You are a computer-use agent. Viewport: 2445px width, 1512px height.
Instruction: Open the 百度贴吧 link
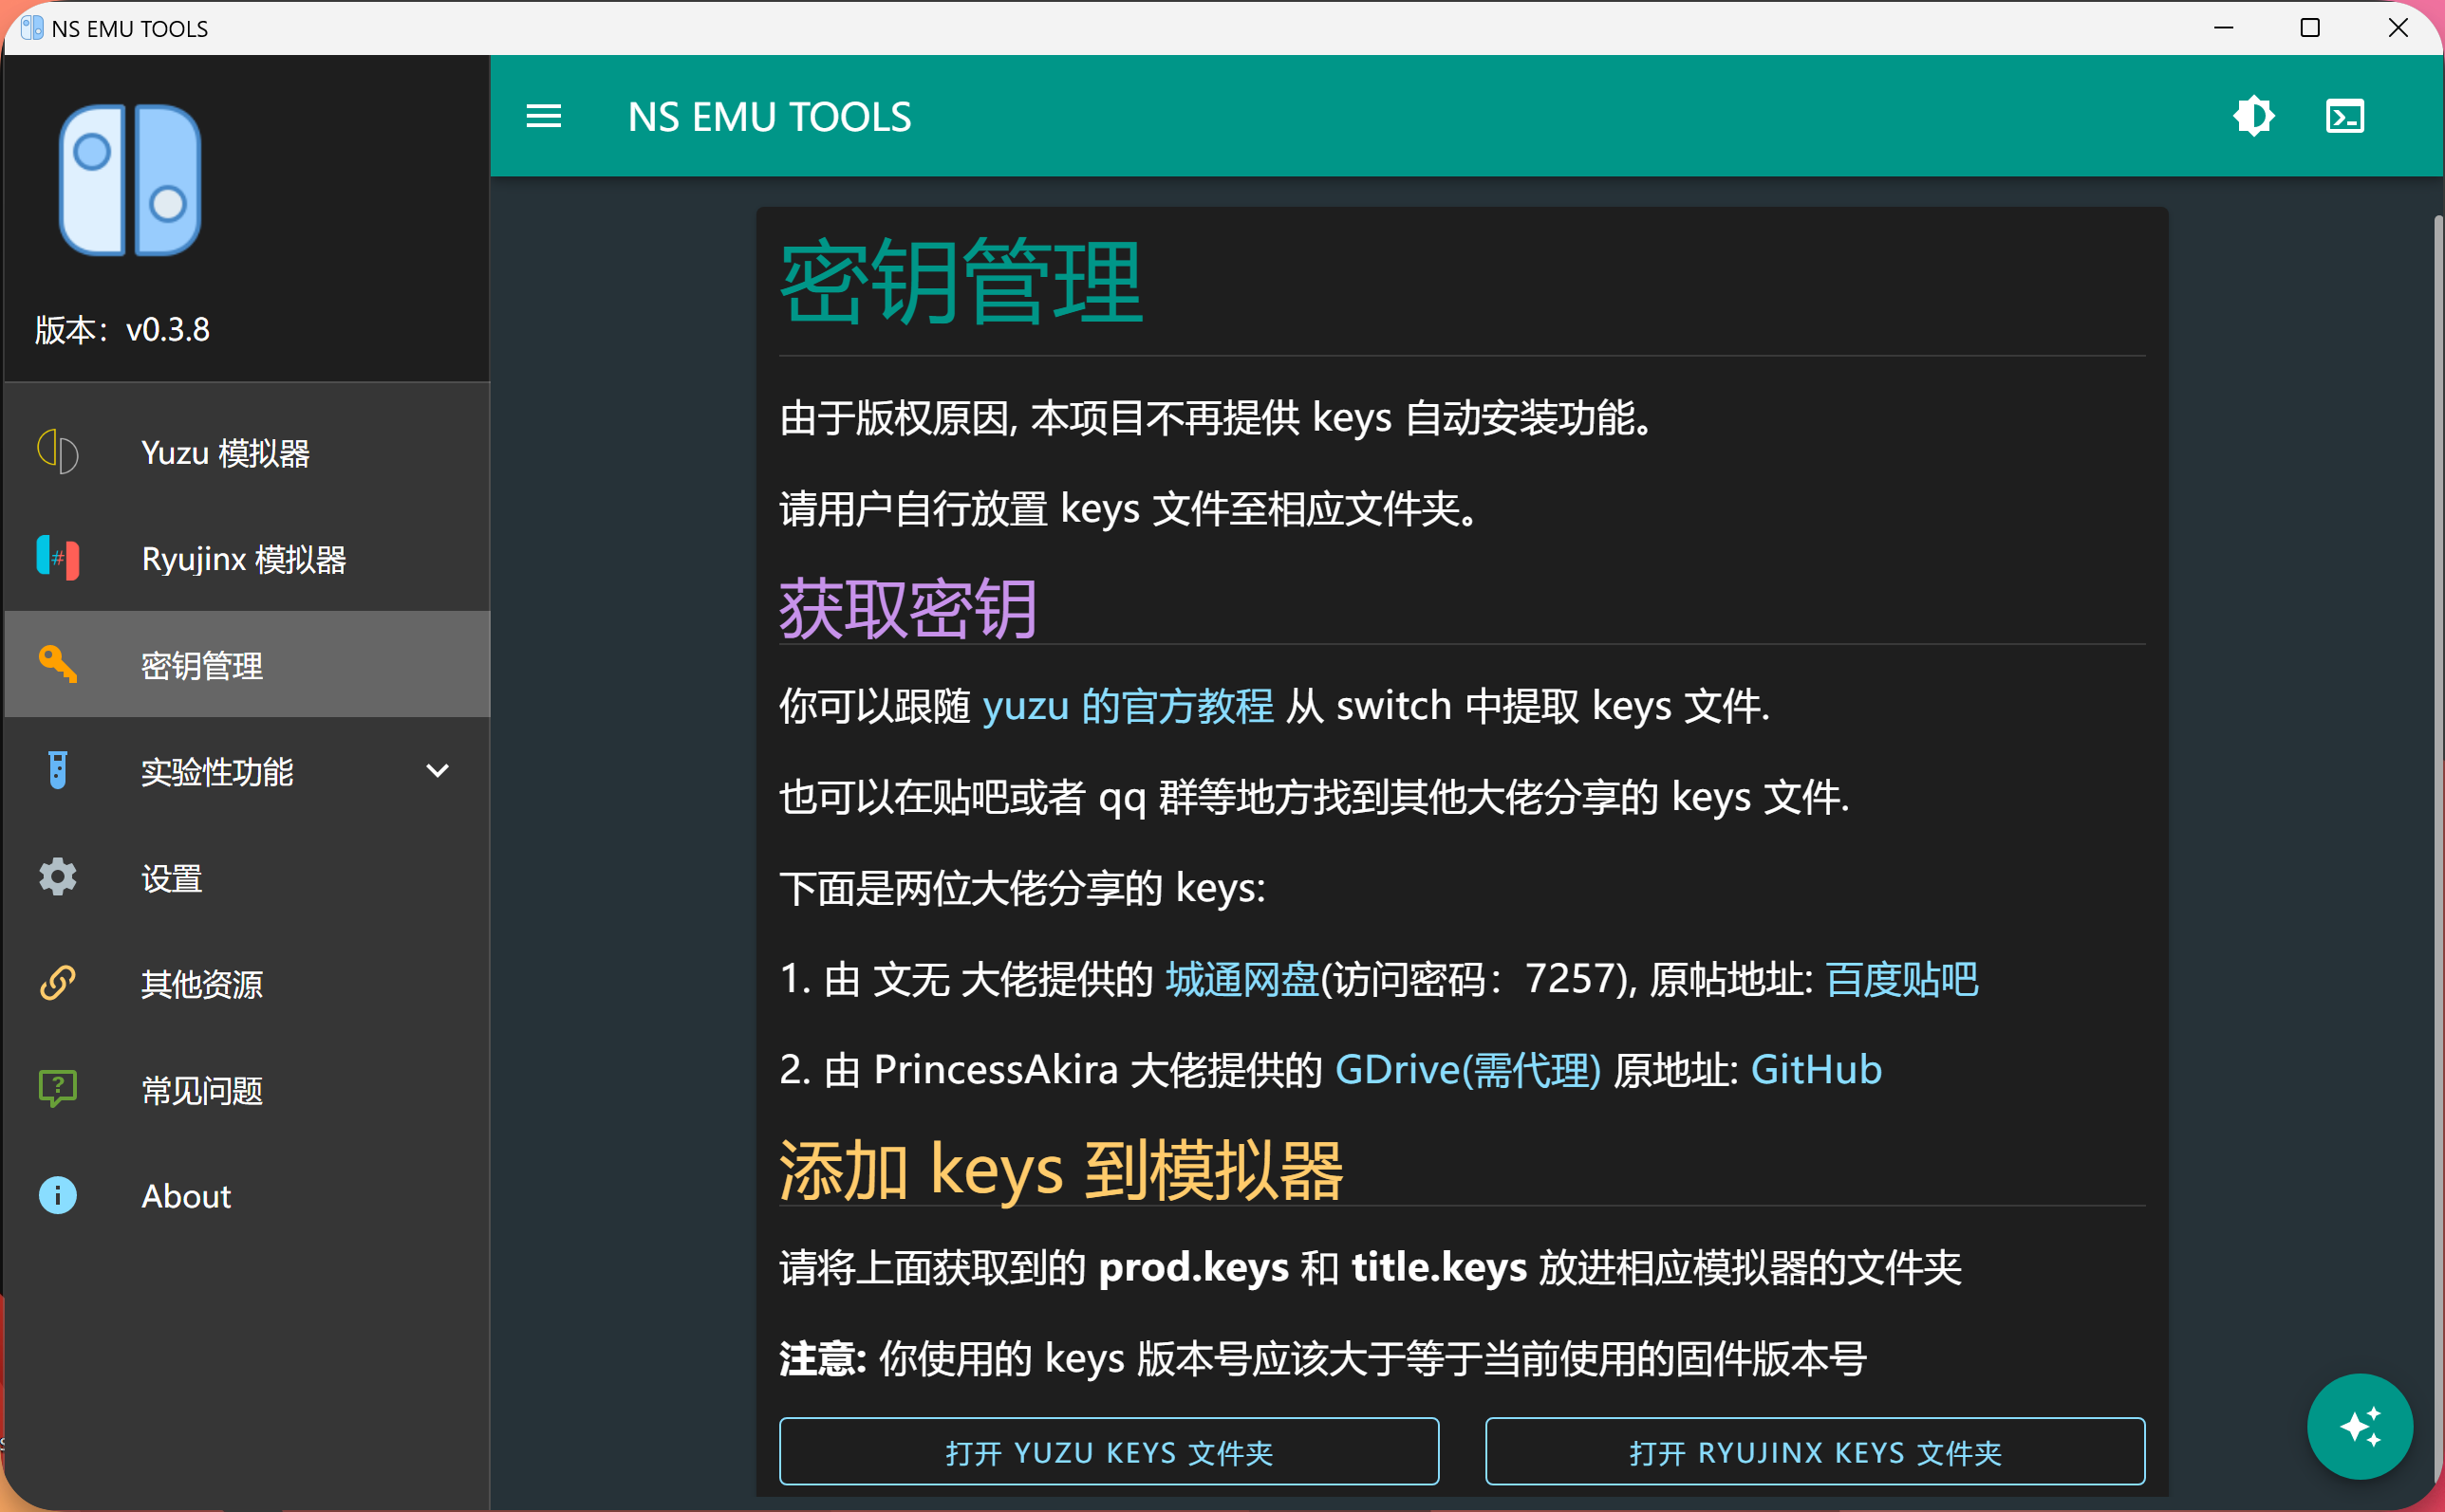click(1901, 979)
